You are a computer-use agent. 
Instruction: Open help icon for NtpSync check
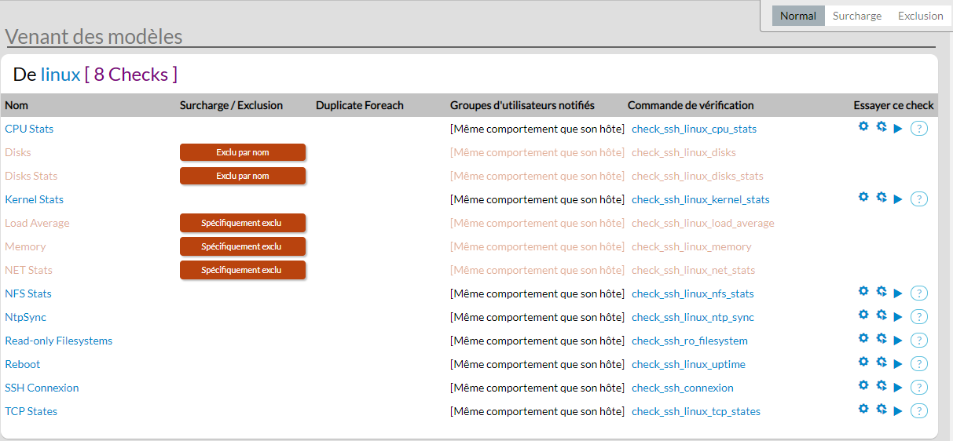click(919, 317)
